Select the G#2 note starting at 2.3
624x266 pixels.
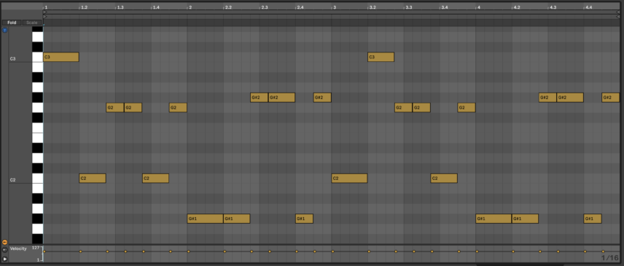click(282, 98)
